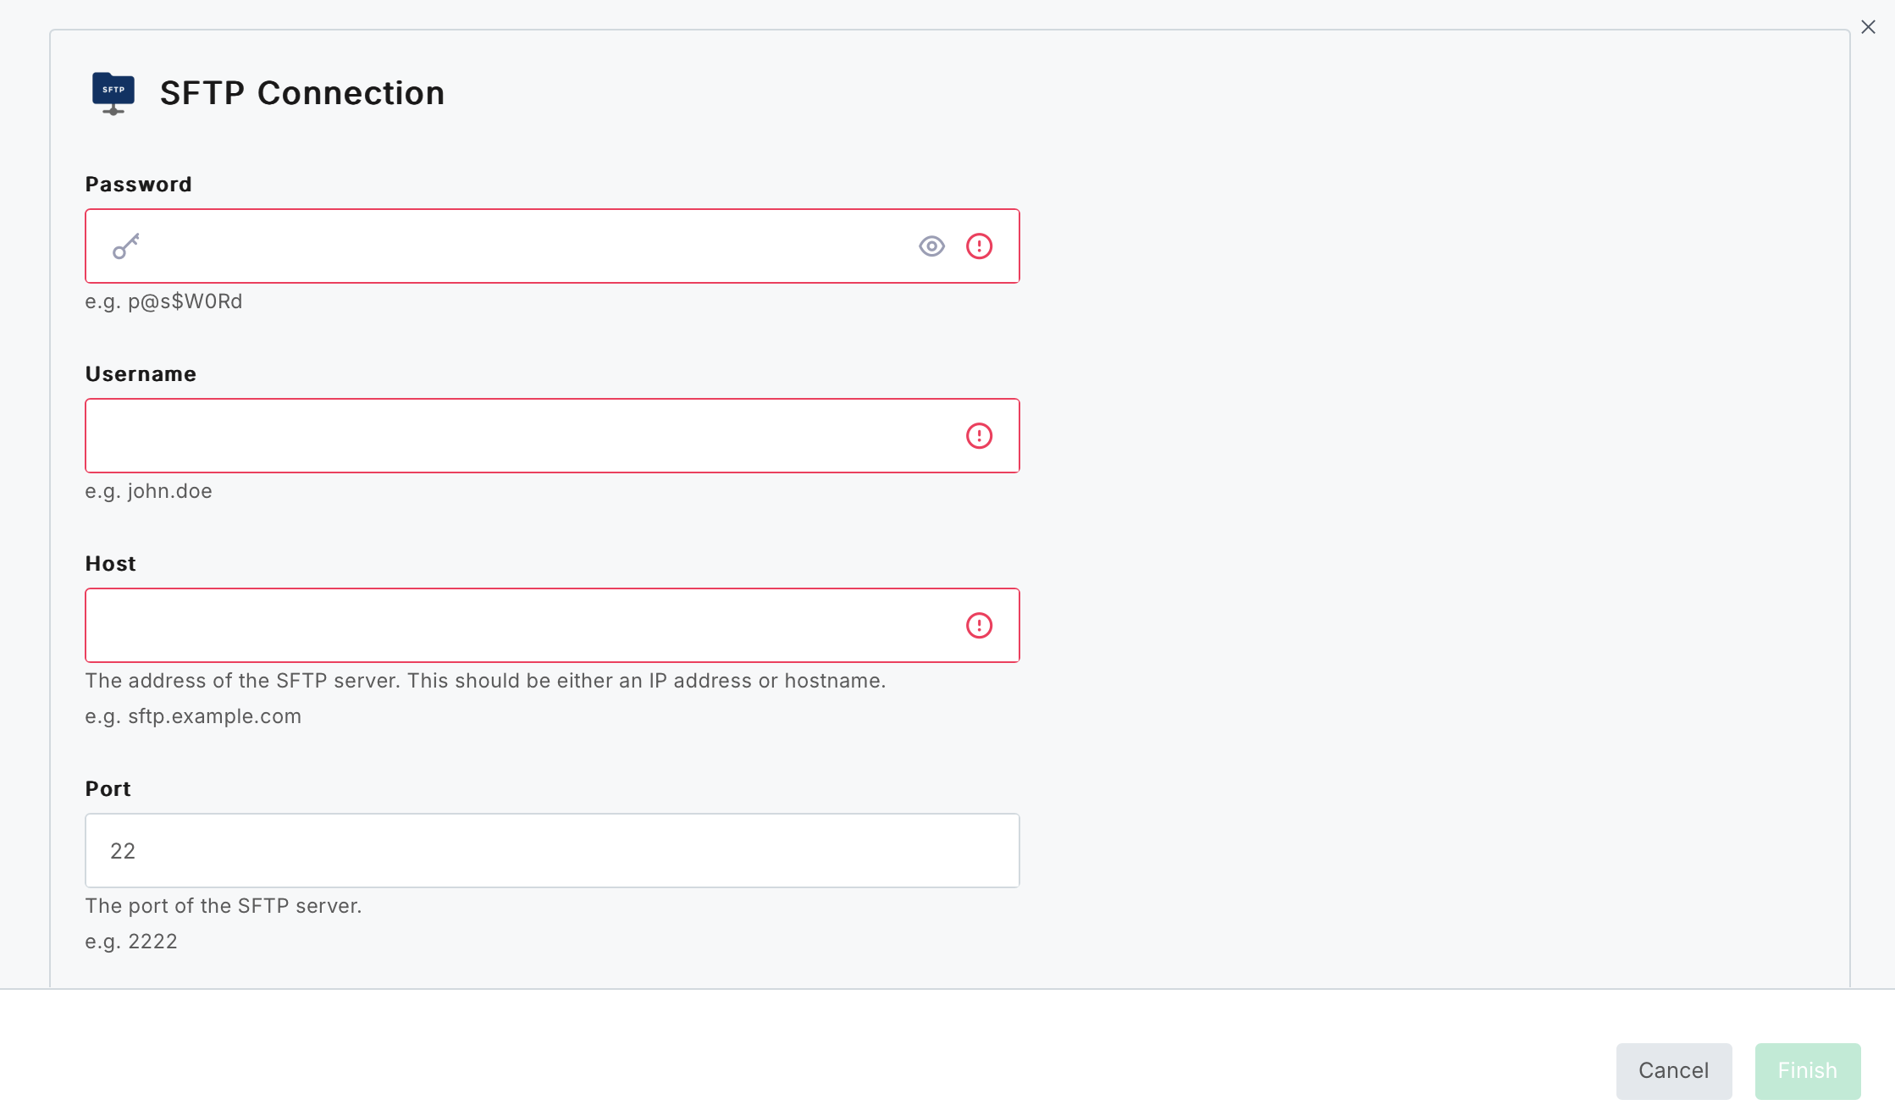Click the Finish button
This screenshot has height=1116, width=1895.
[x=1807, y=1071]
